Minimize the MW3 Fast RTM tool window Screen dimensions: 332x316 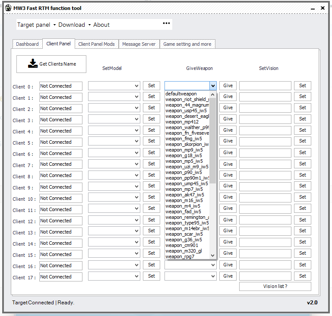(x=313, y=9)
